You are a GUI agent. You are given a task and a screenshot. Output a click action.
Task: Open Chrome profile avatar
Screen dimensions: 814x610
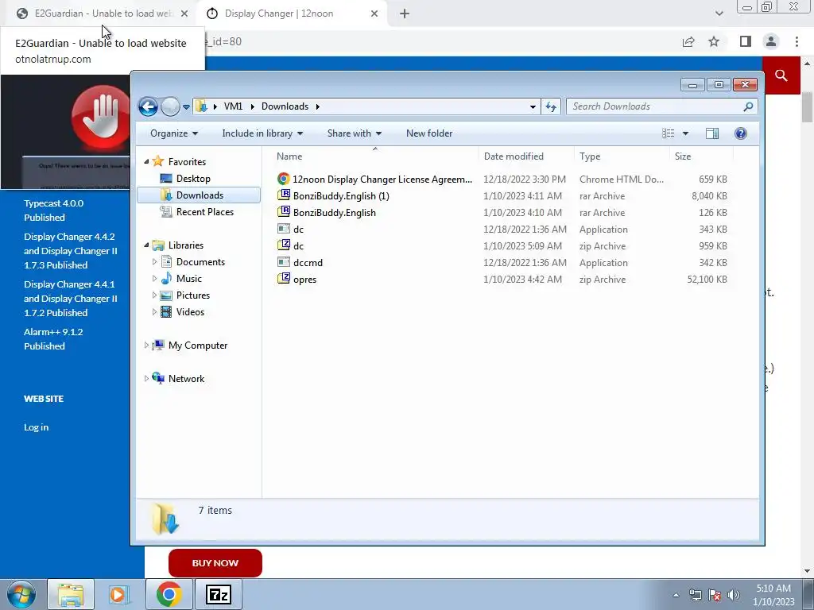point(771,41)
